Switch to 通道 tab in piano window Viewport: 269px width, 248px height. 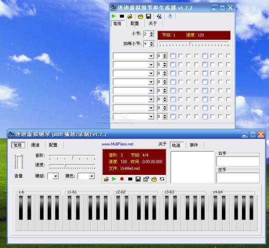pos(35,145)
